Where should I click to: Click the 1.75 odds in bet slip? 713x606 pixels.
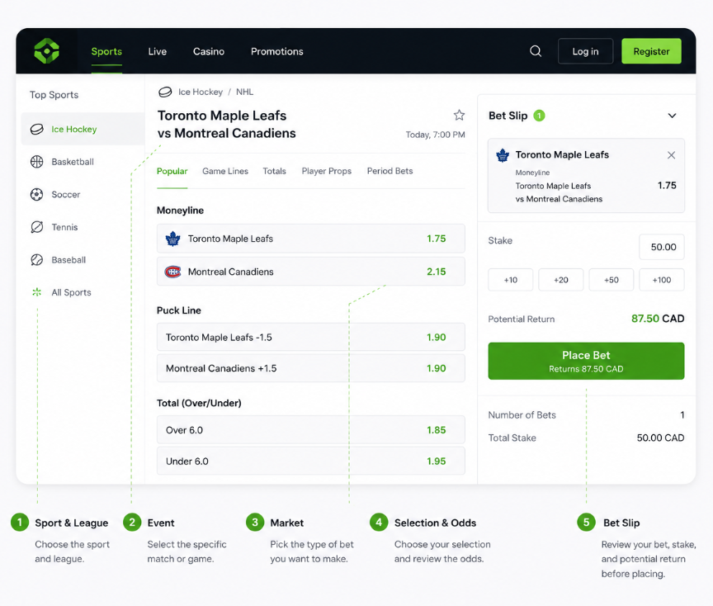pos(667,185)
